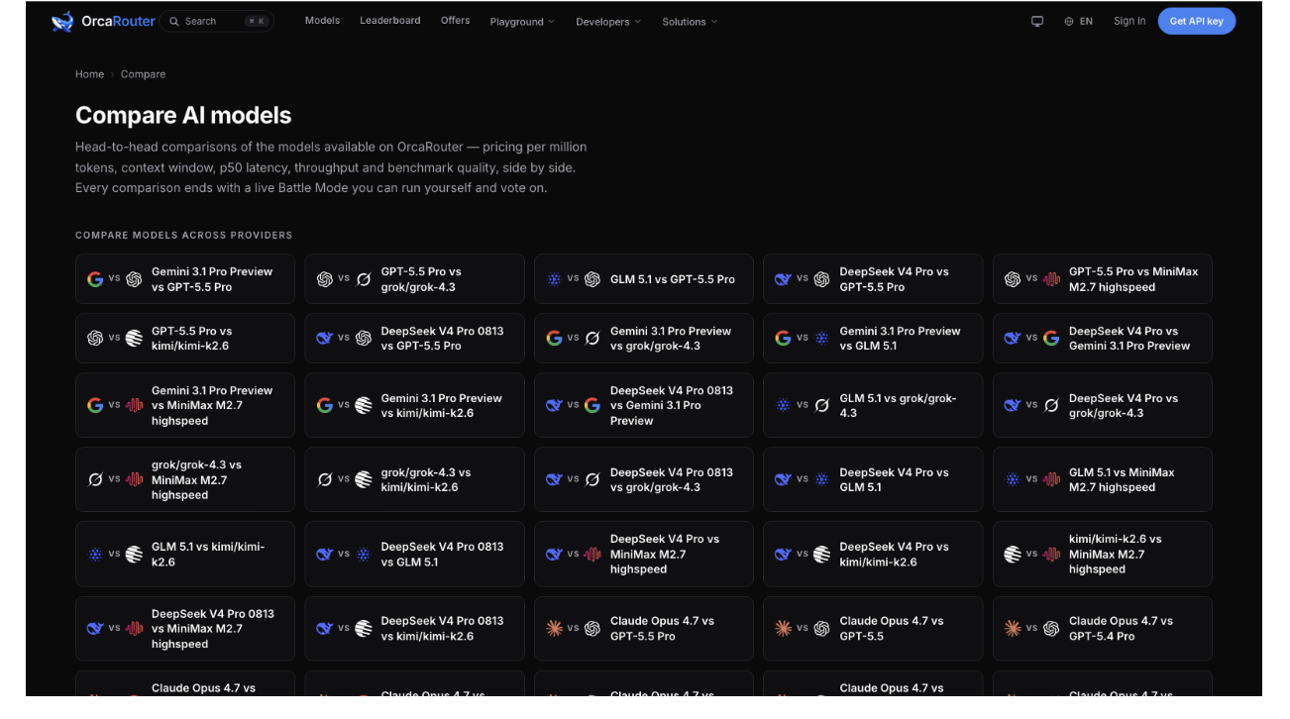Open the EN language selector

[x=1079, y=21]
